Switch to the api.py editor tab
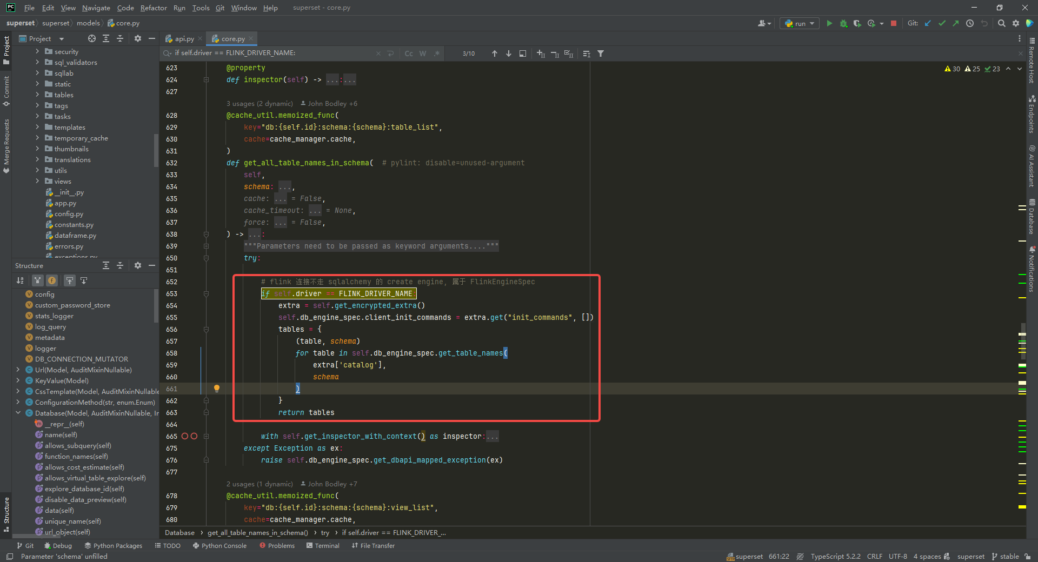The image size is (1038, 562). pyautogui.click(x=184, y=38)
